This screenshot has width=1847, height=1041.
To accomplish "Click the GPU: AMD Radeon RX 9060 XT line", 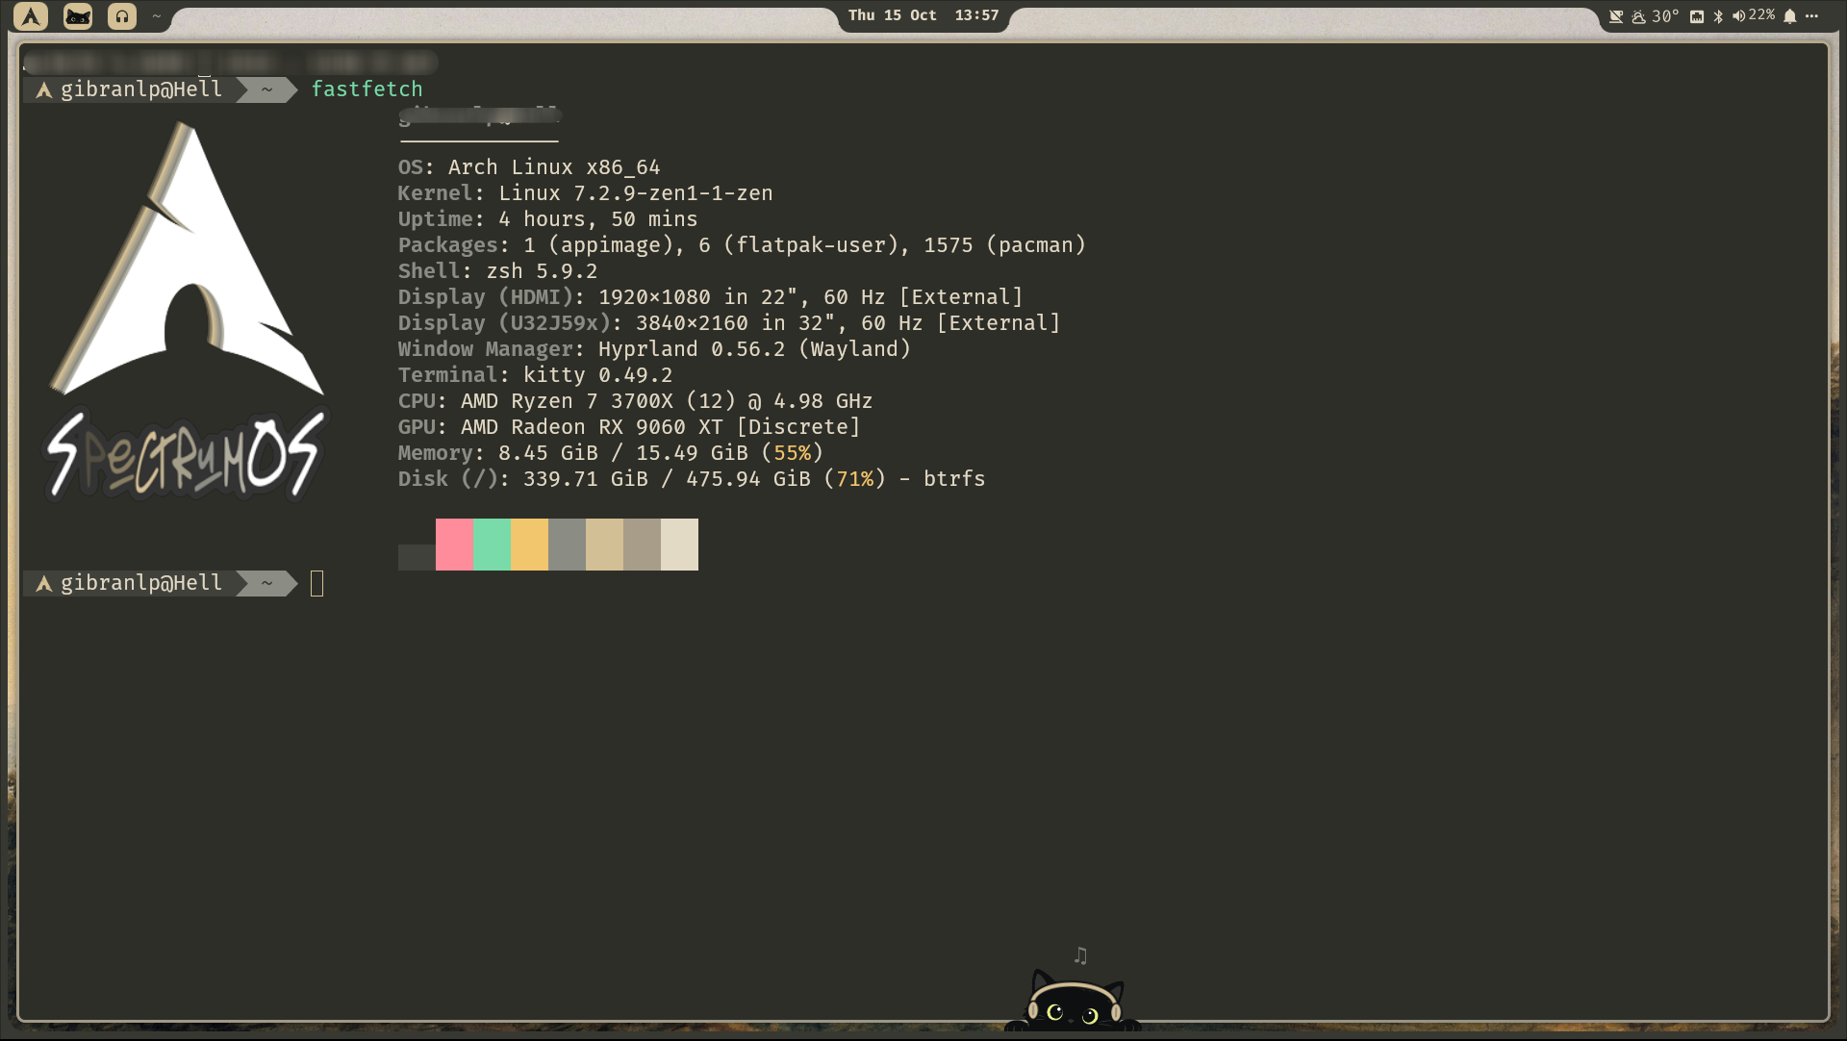I will tap(629, 427).
